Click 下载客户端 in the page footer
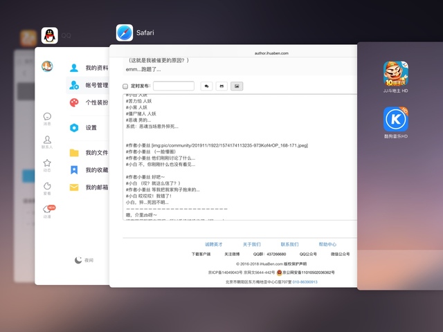This screenshot has width=443, height=332. pos(201,254)
